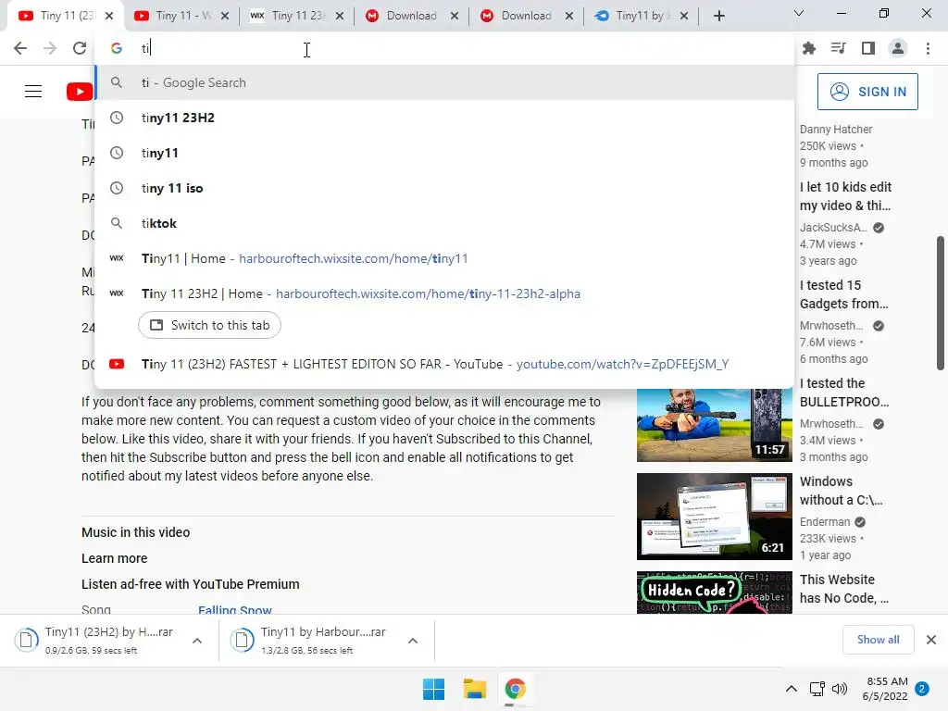
Task: Select the 'ti - Google Search' suggestion
Action: point(444,82)
